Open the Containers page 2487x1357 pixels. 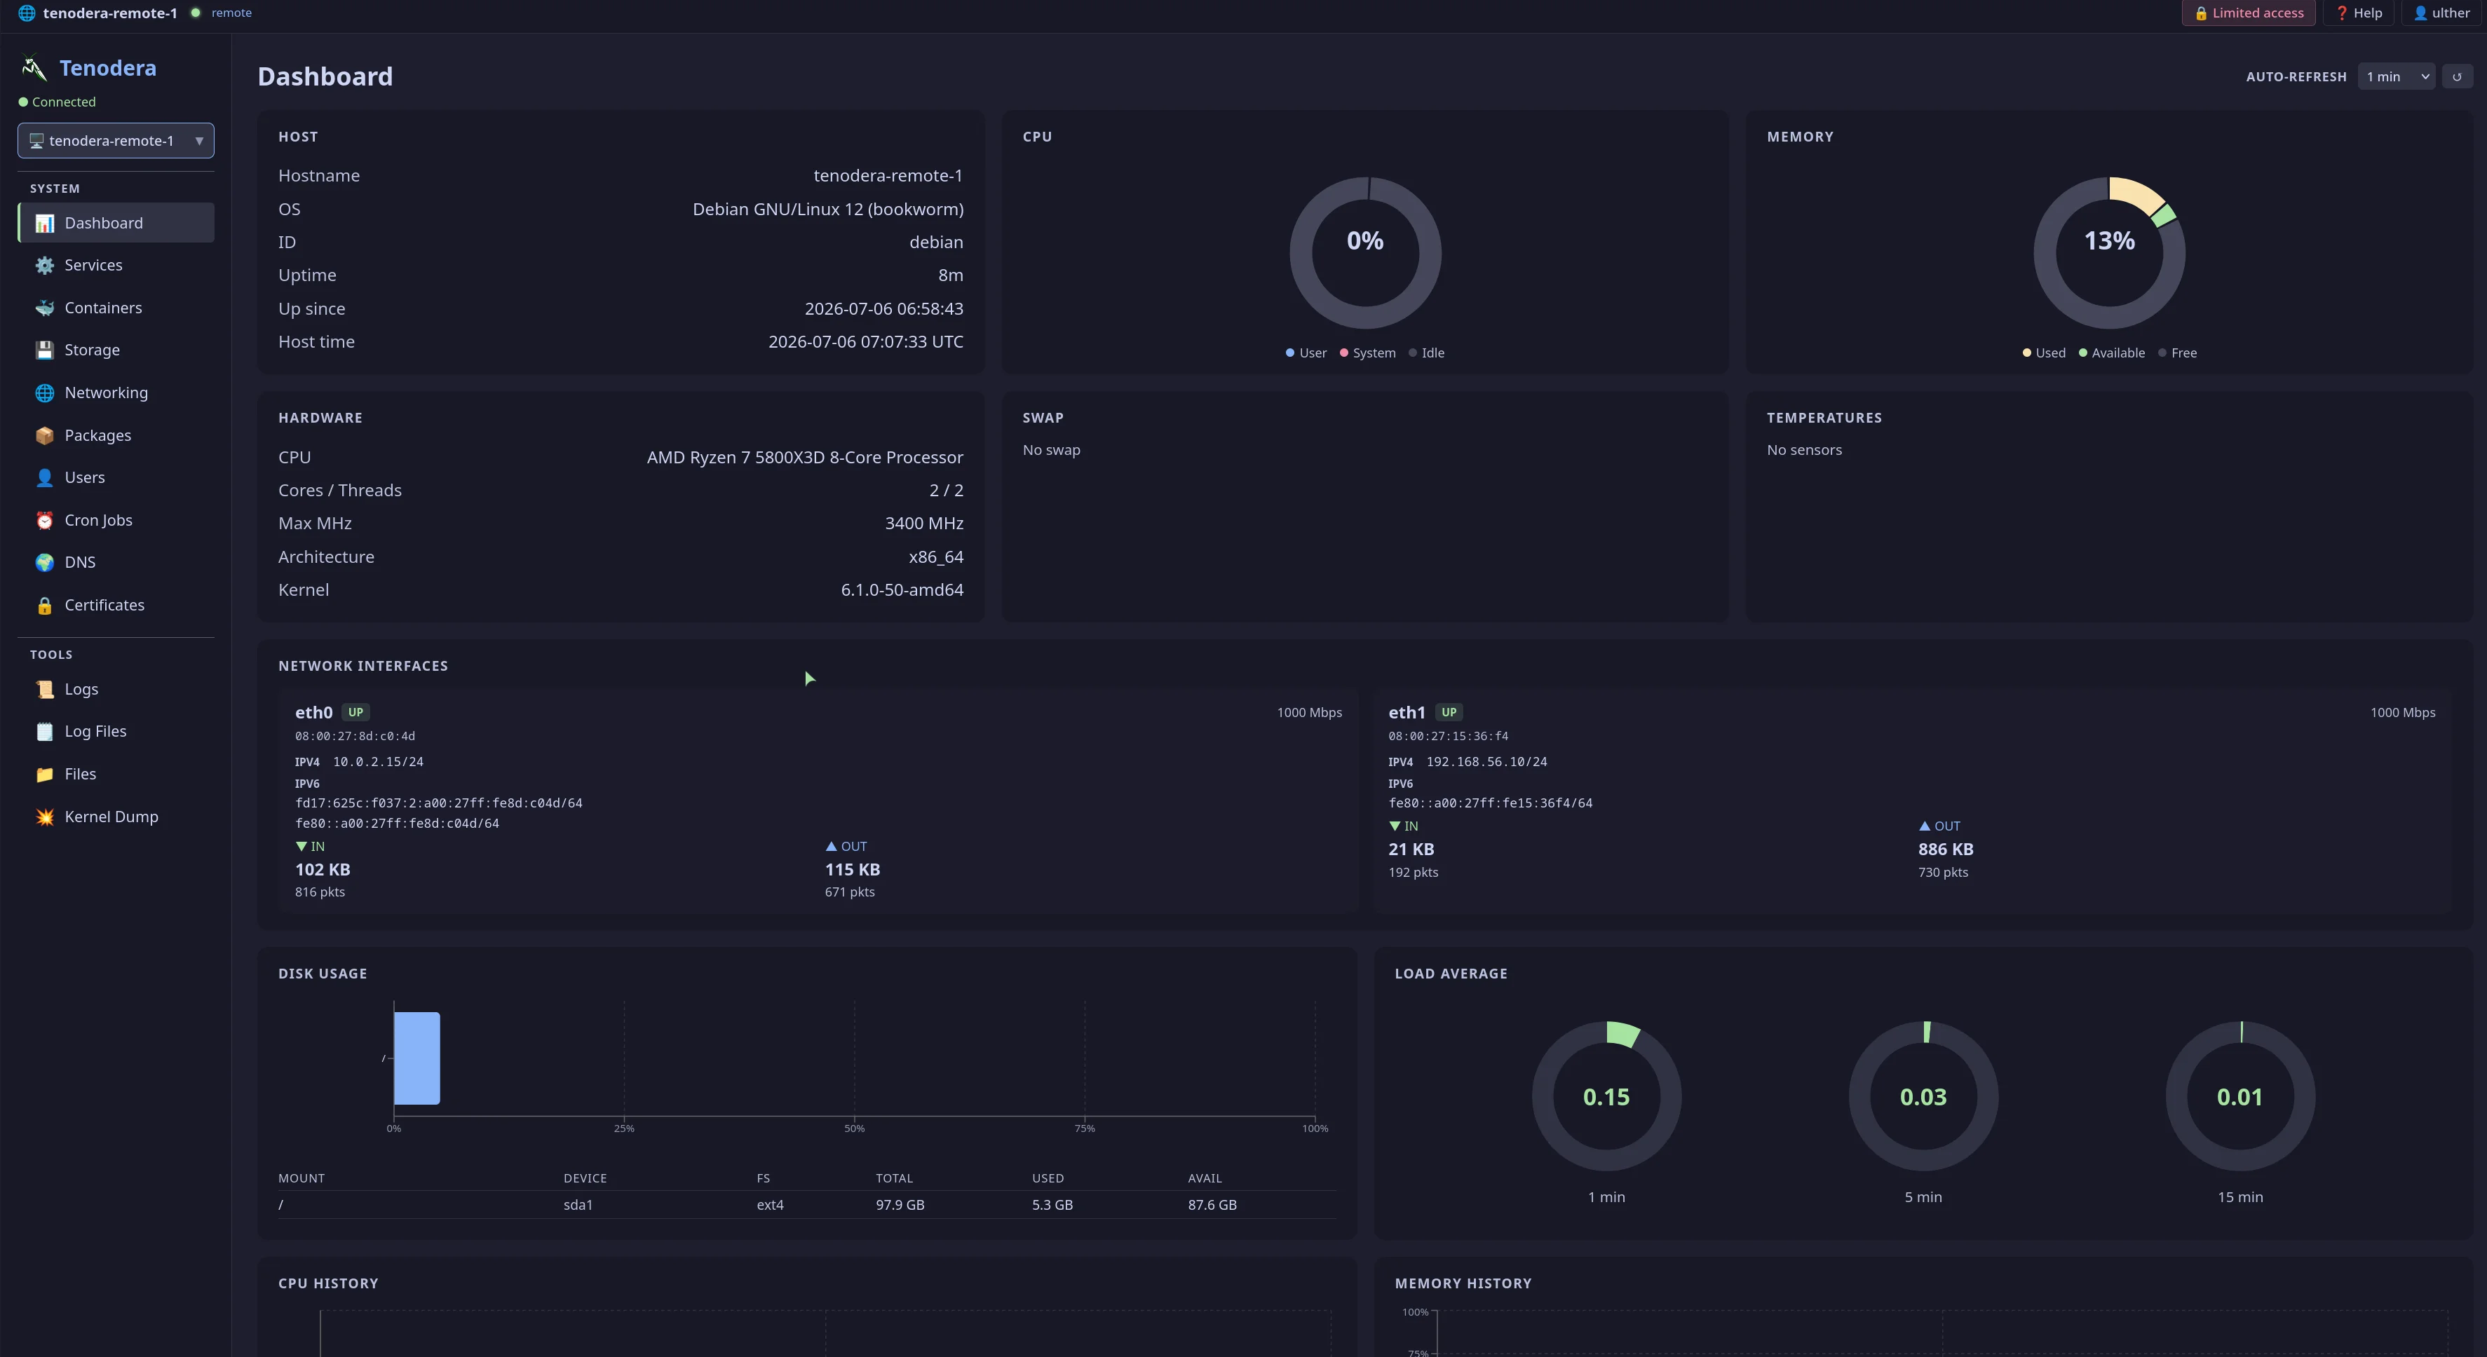click(x=116, y=308)
